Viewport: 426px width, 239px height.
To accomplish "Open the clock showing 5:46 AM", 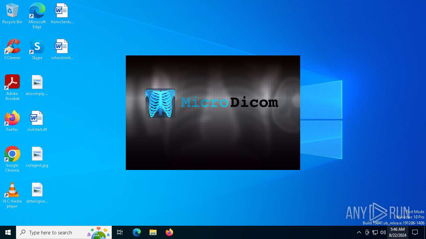I will (398, 232).
